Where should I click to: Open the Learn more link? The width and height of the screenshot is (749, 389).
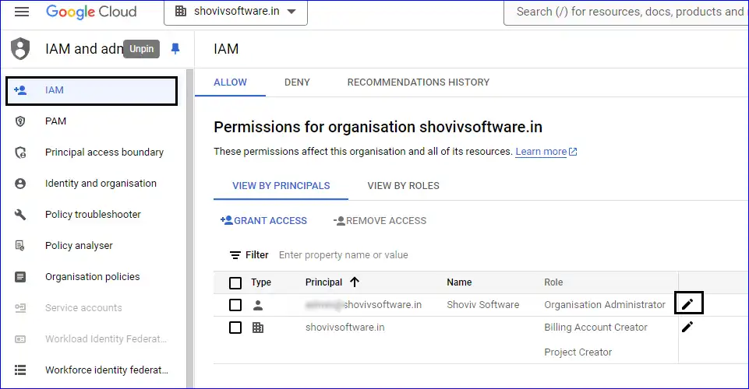pyautogui.click(x=541, y=152)
